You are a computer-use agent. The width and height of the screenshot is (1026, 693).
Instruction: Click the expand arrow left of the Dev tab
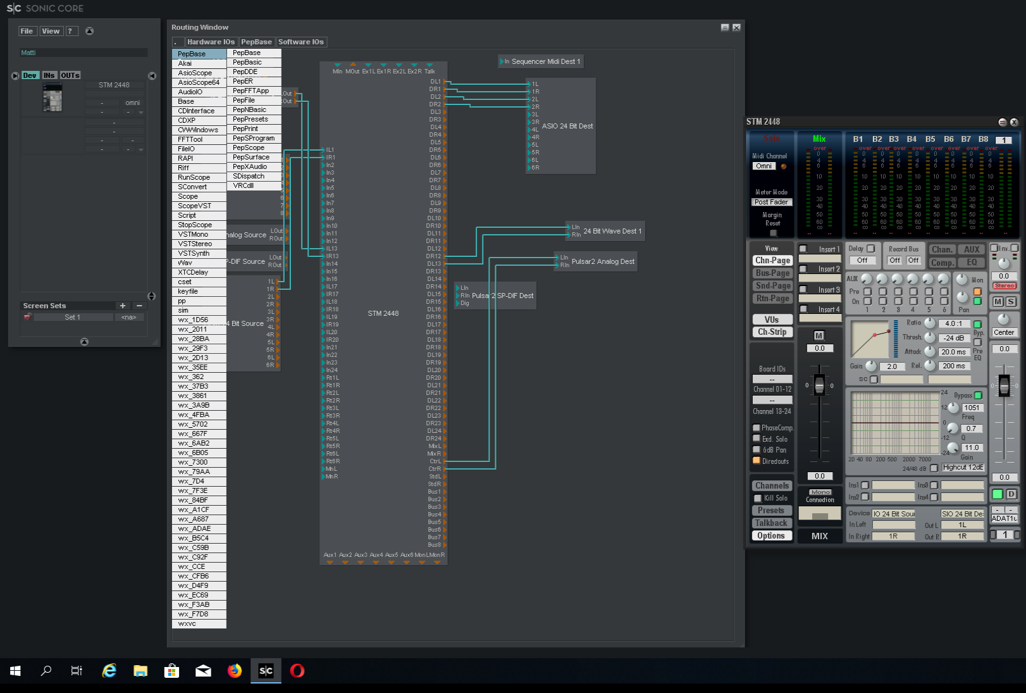tap(15, 75)
